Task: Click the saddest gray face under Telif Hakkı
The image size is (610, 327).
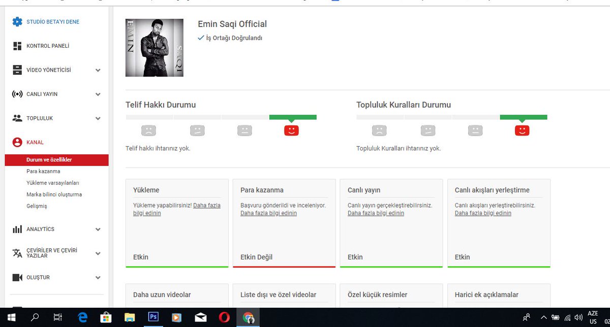Action: 148,130
